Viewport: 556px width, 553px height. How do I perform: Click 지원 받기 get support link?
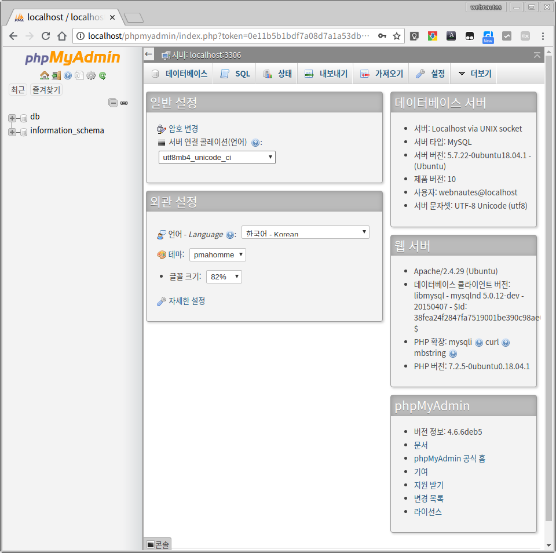click(429, 485)
